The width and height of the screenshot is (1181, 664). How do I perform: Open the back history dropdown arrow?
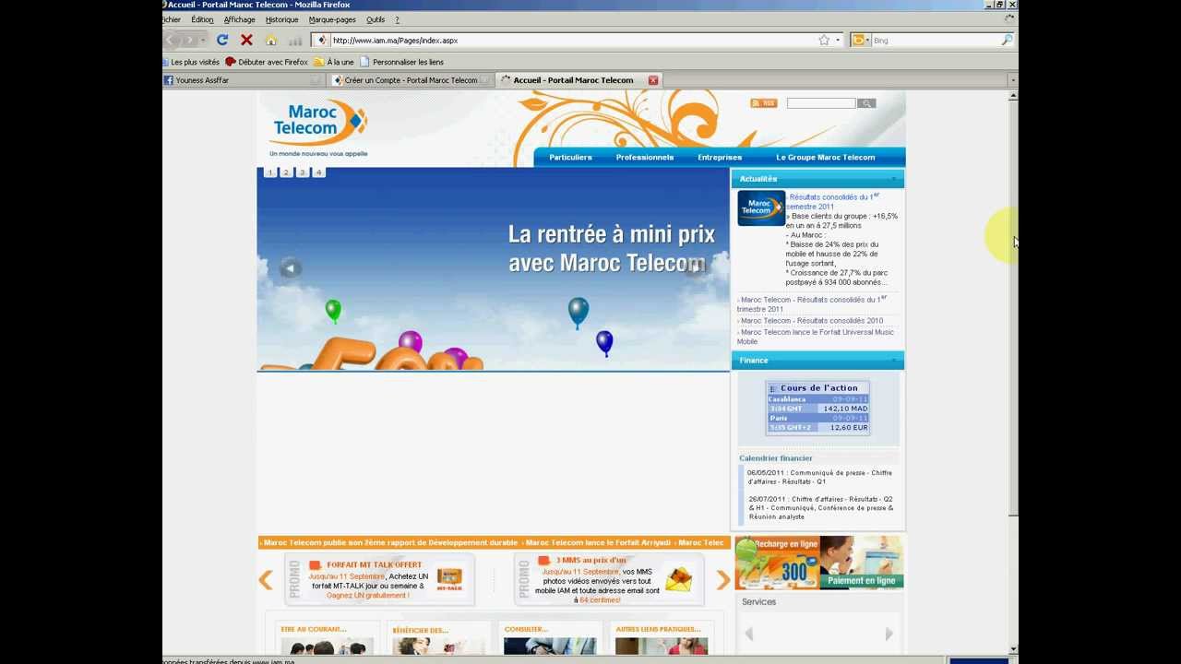tap(204, 40)
